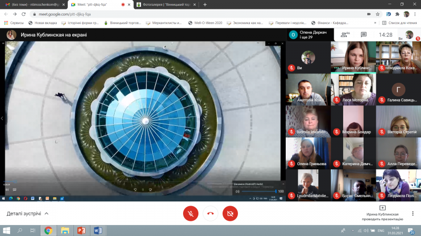Open the participants list icon
Image resolution: width=421 pixels, height=236 pixels.
coord(345,35)
